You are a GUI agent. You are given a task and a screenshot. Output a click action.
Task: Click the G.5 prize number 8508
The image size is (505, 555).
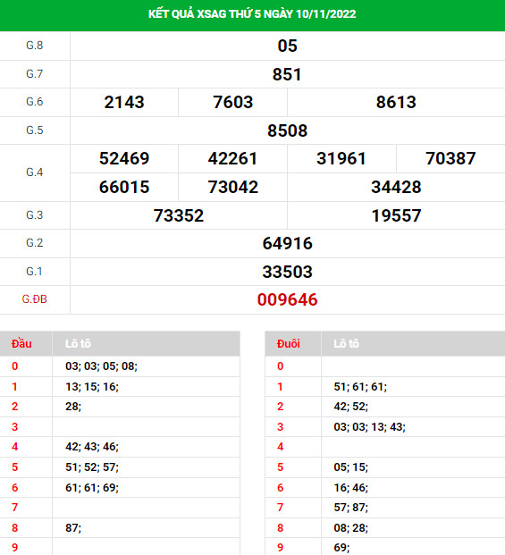(287, 130)
